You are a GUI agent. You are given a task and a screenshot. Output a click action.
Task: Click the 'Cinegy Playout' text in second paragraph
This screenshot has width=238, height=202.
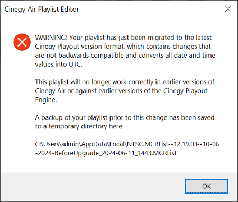(185, 91)
